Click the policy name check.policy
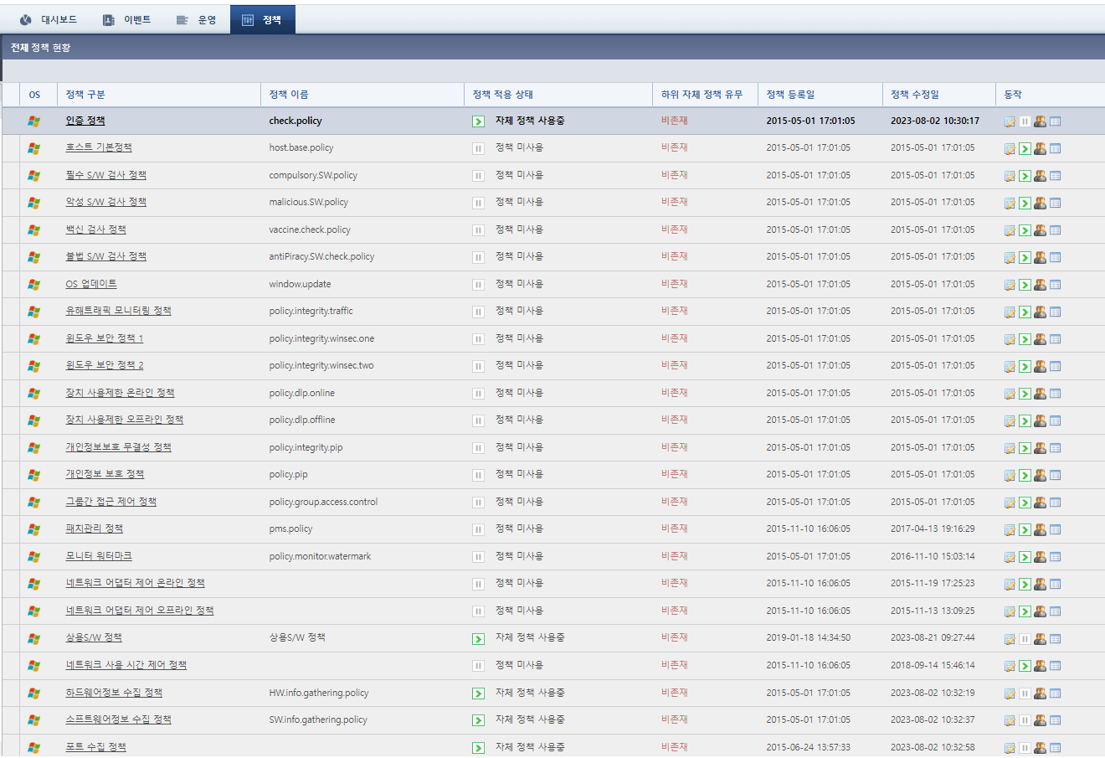 [x=296, y=121]
